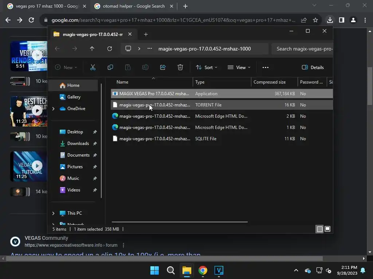Expand the OneDrive tree node
373x279 pixels.
pos(53,109)
